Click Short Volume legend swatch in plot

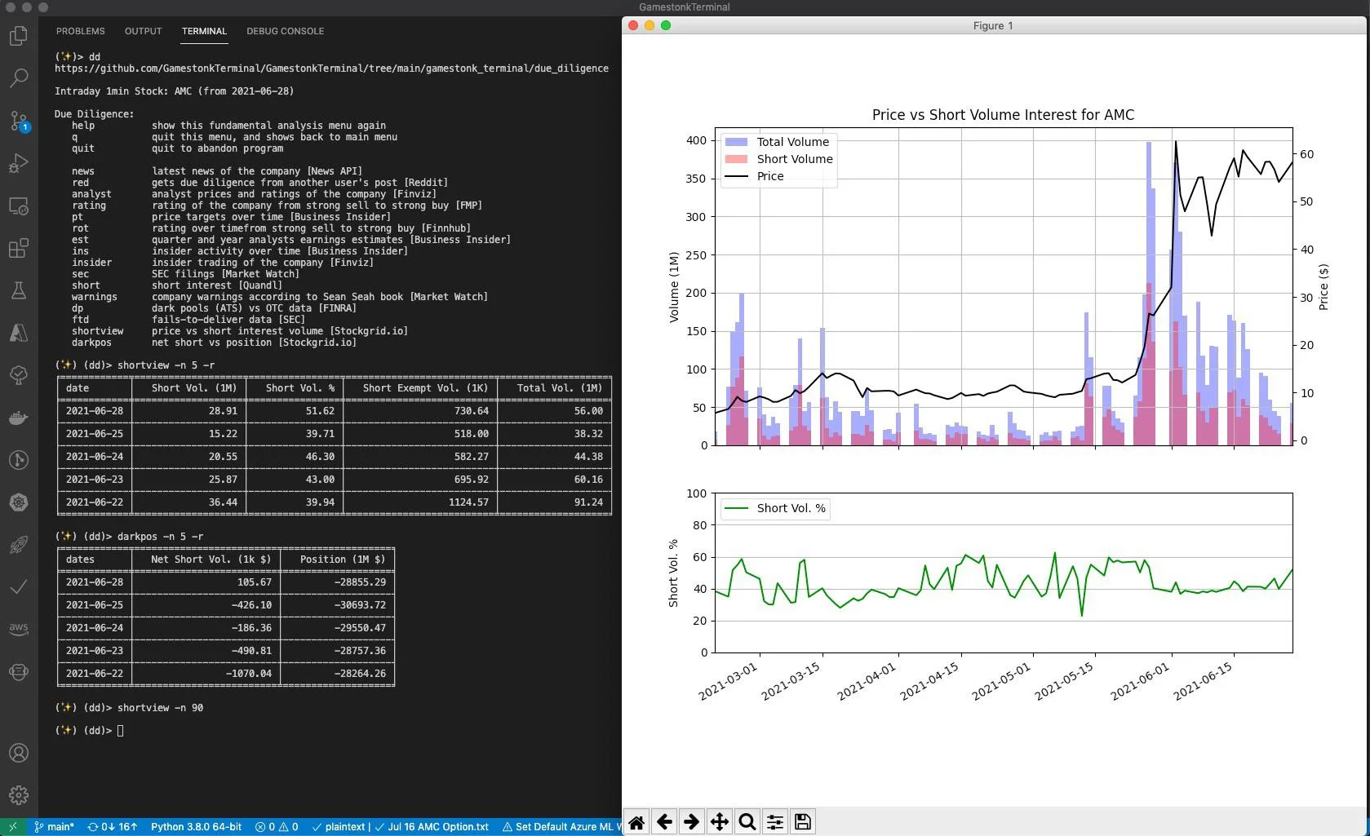pos(736,159)
